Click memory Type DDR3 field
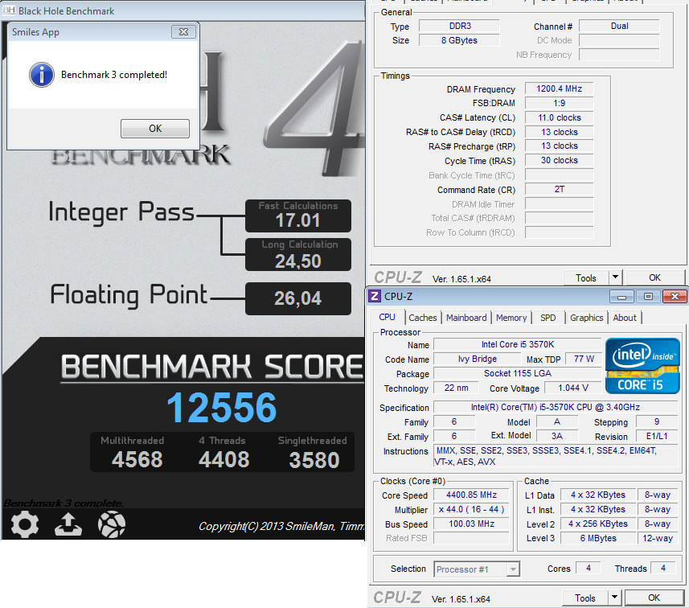 click(460, 26)
